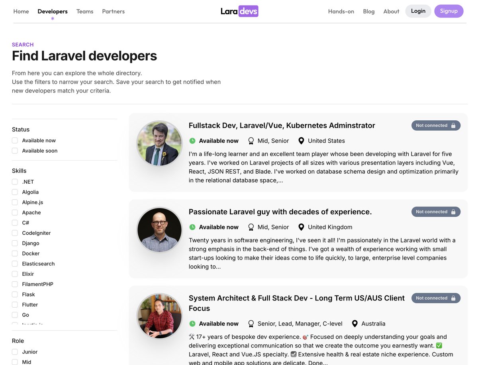This screenshot has width=478, height=365.
Task: Open the Developers nav item
Action: point(53,11)
